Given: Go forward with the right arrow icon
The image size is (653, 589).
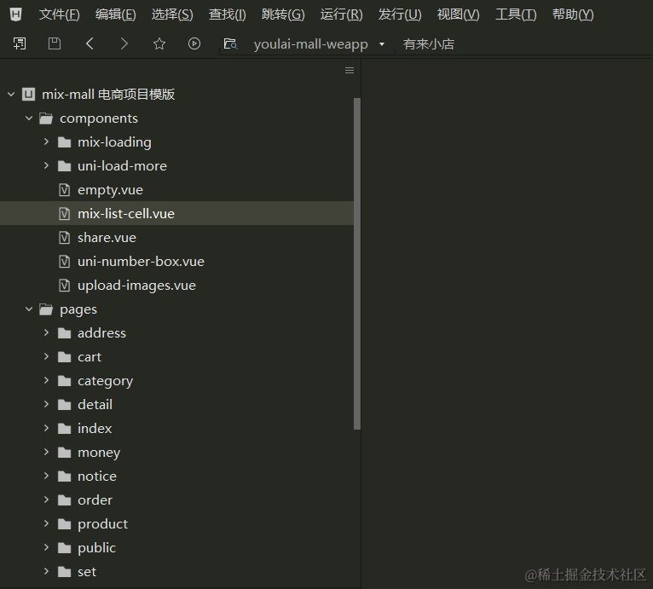Looking at the screenshot, I should point(124,43).
